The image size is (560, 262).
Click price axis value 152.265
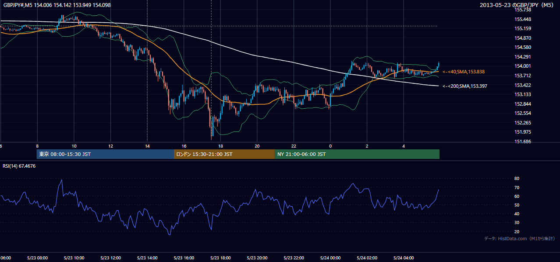(x=522, y=123)
